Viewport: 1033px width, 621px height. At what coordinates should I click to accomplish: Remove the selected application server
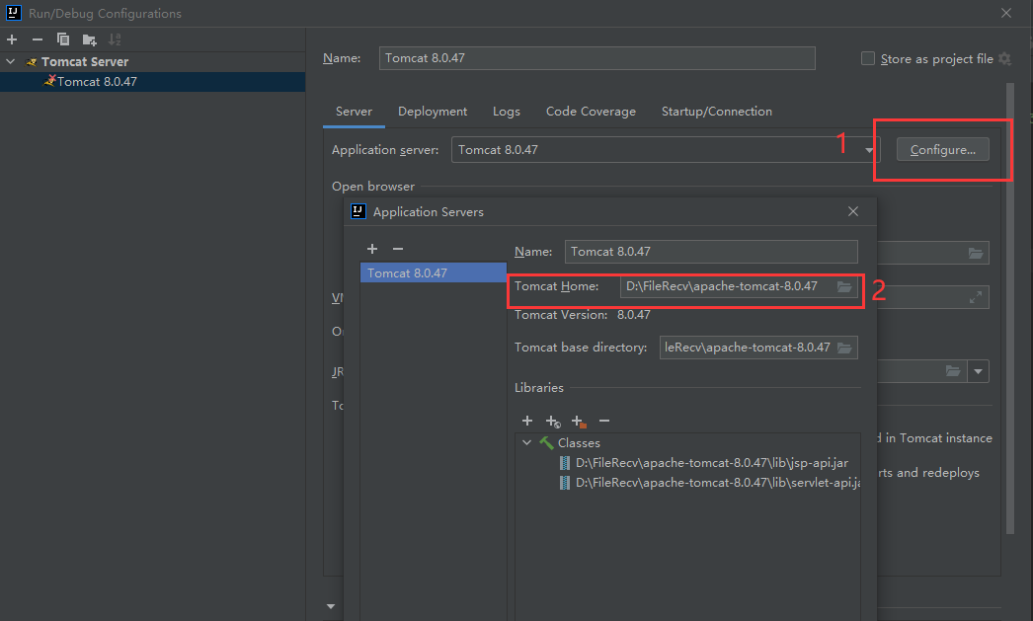398,249
